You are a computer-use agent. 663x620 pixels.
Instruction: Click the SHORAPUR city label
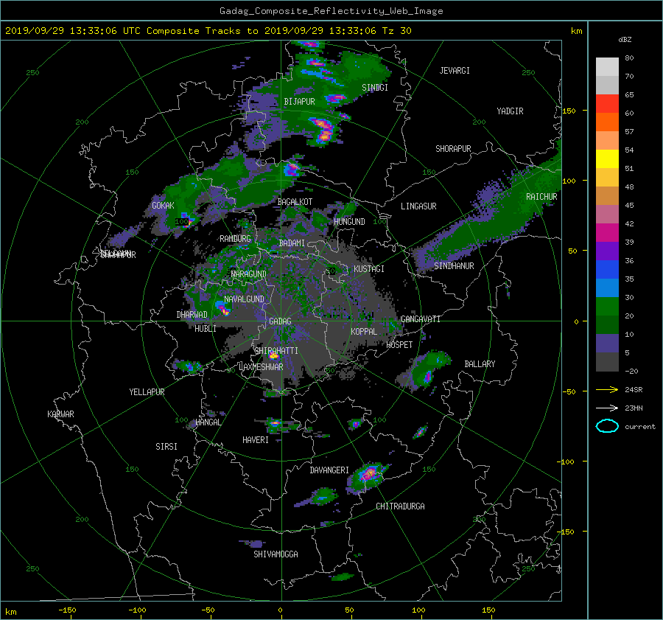[453, 149]
